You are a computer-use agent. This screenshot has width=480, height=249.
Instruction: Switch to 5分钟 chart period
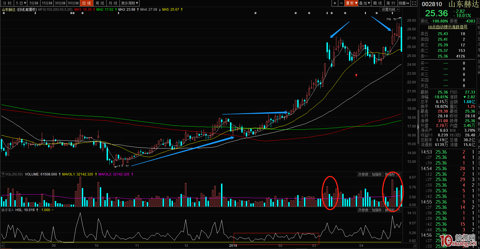pyautogui.click(x=34, y=3)
